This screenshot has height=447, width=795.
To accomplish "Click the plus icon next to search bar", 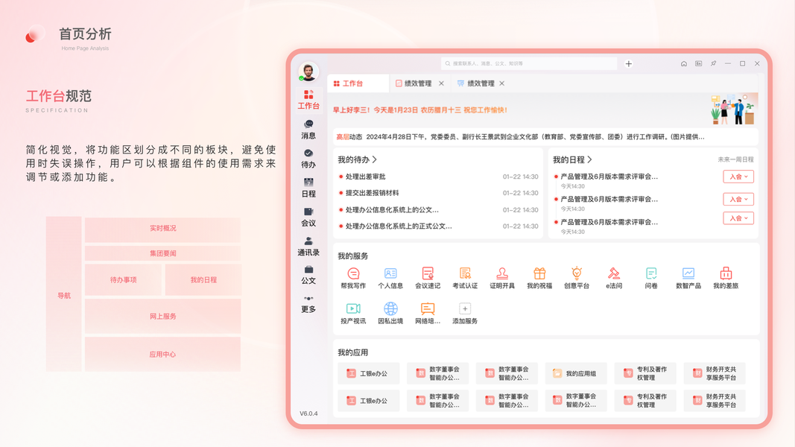I will pos(629,63).
